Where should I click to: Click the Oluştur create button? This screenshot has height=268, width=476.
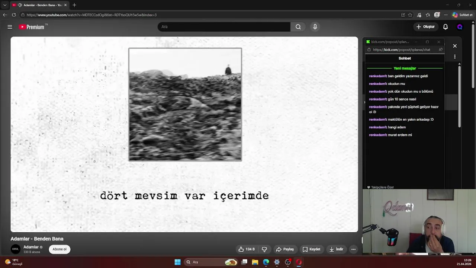click(425, 27)
